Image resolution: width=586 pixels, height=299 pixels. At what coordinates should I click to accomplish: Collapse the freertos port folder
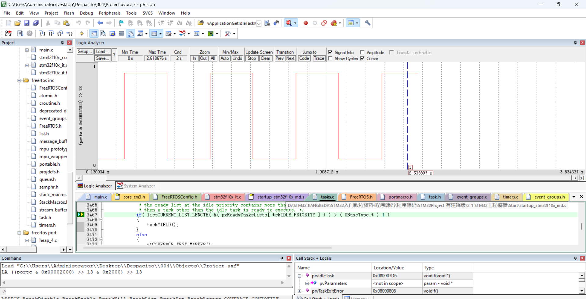[x=19, y=233]
